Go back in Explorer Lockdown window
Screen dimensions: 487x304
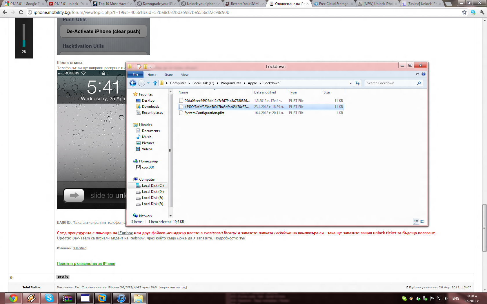click(x=133, y=83)
